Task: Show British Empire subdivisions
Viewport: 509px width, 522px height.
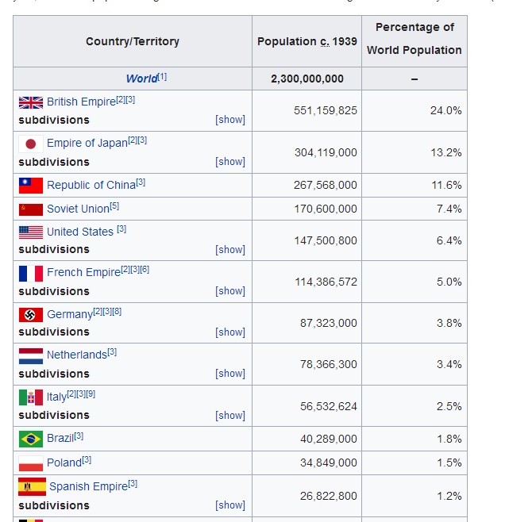Action: [230, 120]
